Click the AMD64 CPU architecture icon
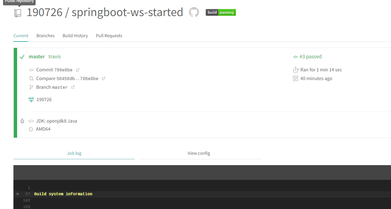The image size is (391, 209). pyautogui.click(x=31, y=129)
